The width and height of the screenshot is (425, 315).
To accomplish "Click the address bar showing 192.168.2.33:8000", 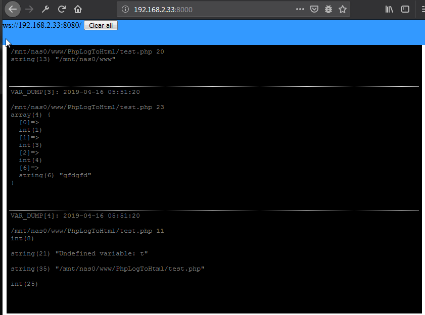I will [212, 9].
